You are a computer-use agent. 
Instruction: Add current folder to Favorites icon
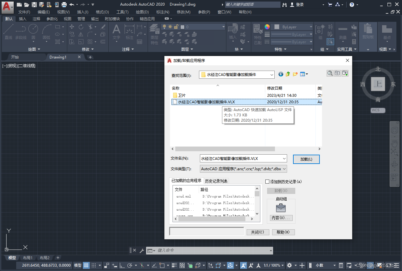click(x=345, y=73)
